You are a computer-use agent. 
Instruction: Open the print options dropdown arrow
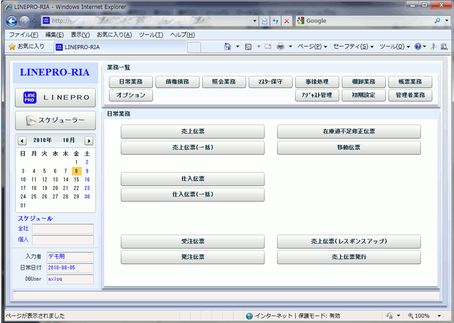[291, 47]
